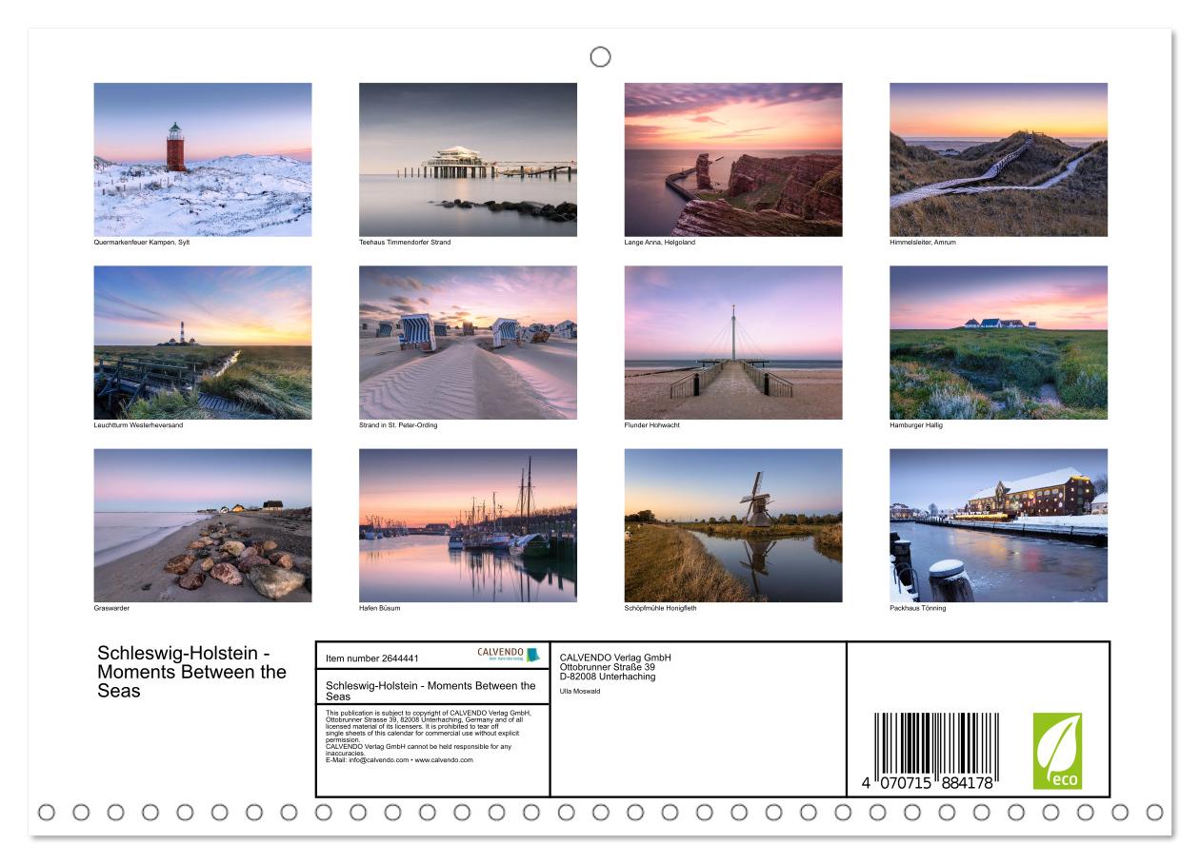Select the Hamburger Hallig photo
This screenshot has height=864, width=1200.
pyautogui.click(x=998, y=343)
